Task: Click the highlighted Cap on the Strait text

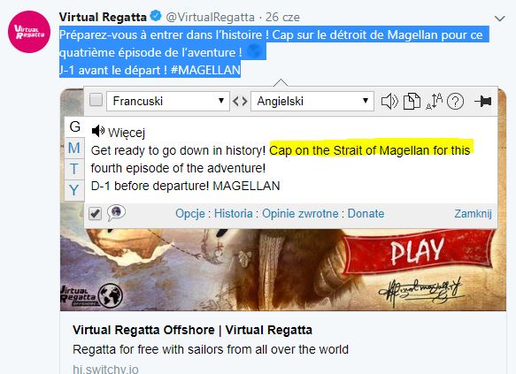Action: pos(370,150)
